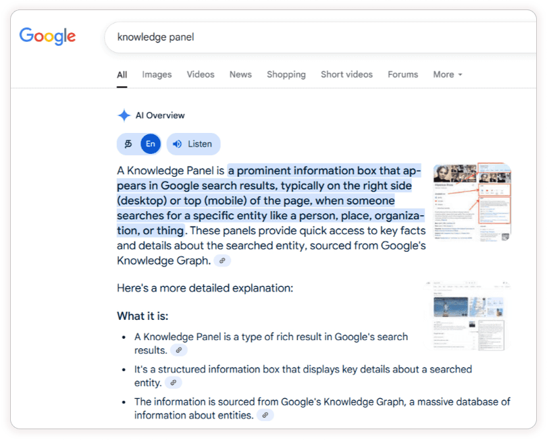Switch to Short videos tab
The width and height of the screenshot is (547, 440).
pyautogui.click(x=346, y=75)
